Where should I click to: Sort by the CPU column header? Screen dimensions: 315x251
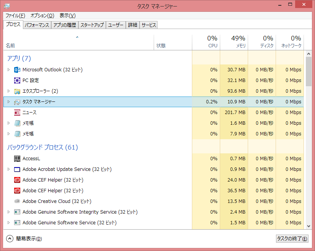coord(206,42)
